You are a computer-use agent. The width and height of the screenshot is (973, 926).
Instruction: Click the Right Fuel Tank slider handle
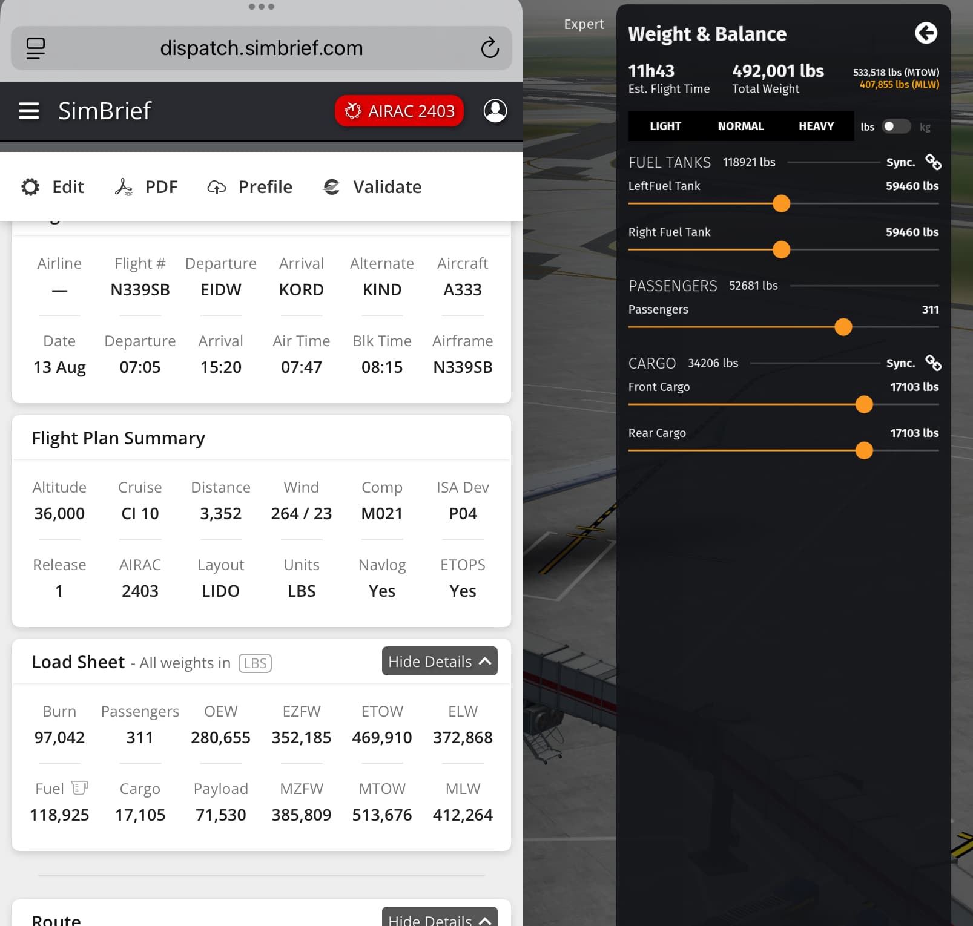click(782, 249)
